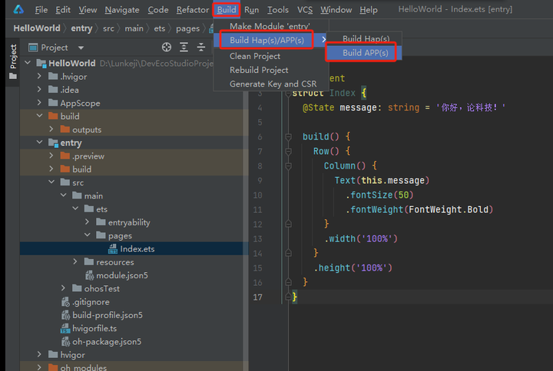The width and height of the screenshot is (553, 371).
Task: Click the Expand All icon in Project toolbar
Action: (x=184, y=48)
